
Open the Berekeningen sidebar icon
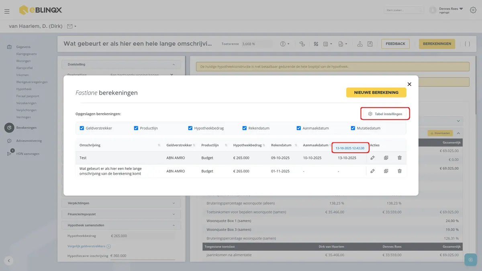click(9, 128)
